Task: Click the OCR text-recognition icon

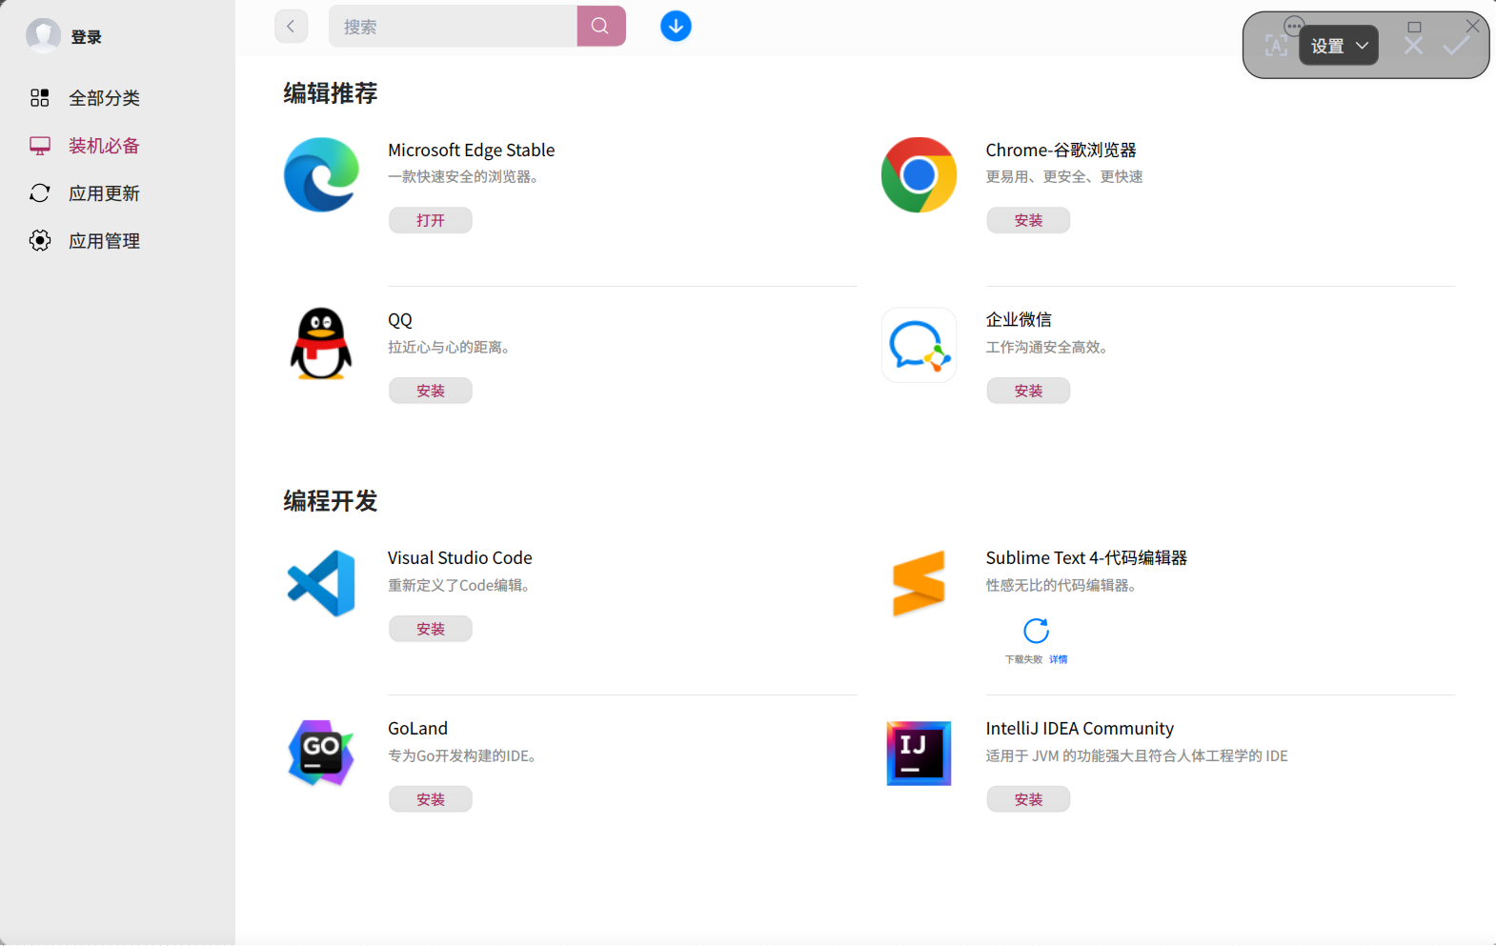Action: (1276, 46)
